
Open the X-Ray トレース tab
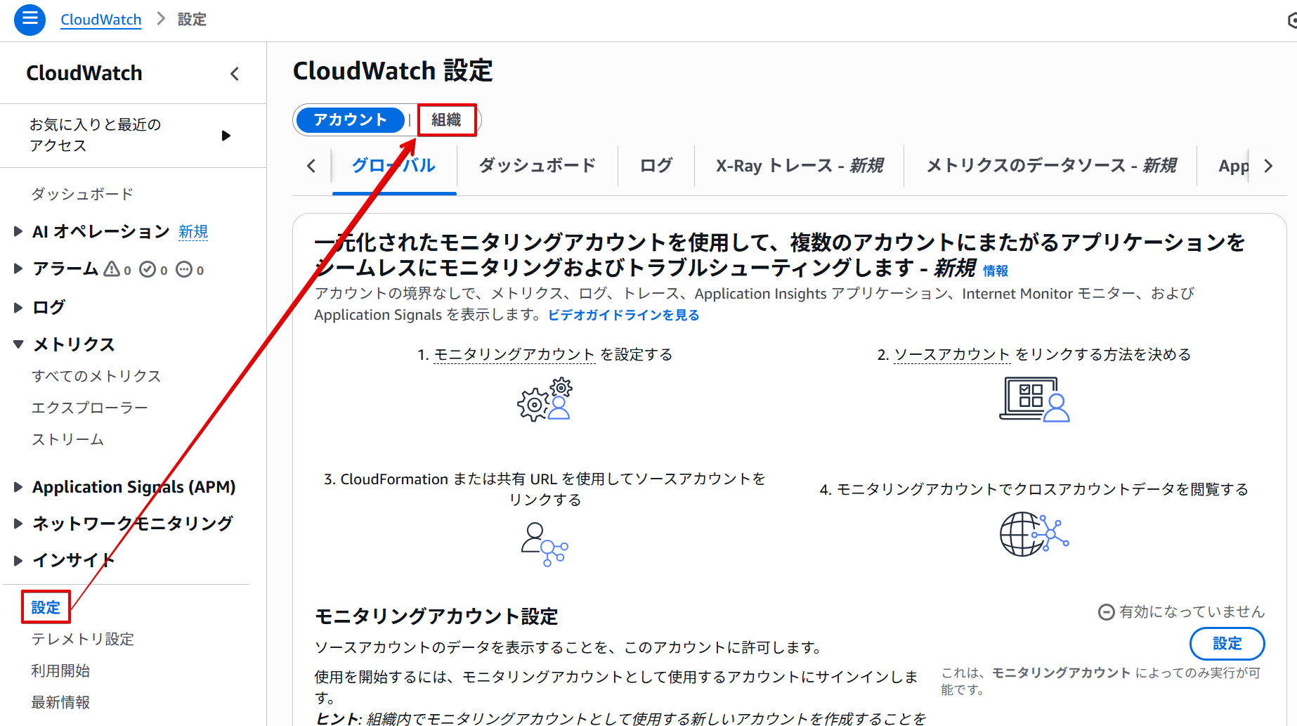800,166
